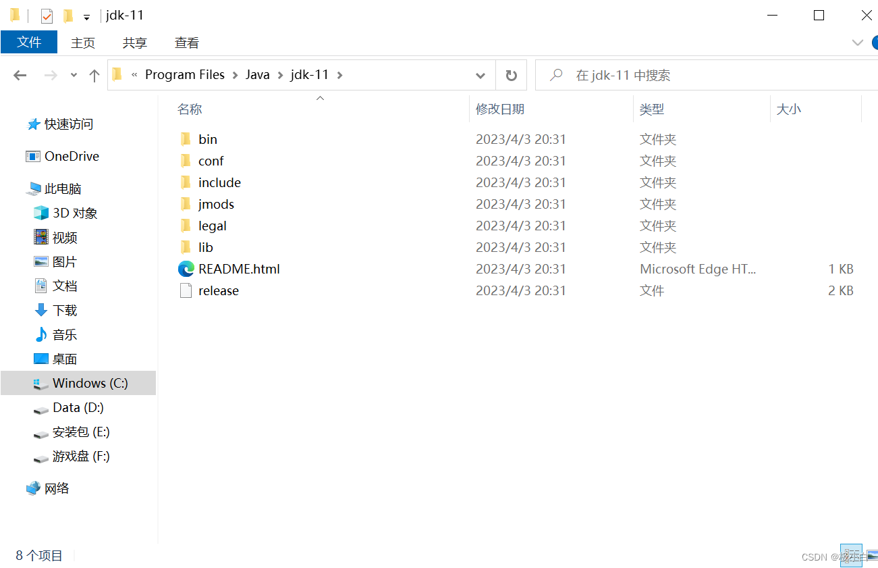Navigate to Java in breadcrumb
Image resolution: width=878 pixels, height=568 pixels.
[257, 75]
